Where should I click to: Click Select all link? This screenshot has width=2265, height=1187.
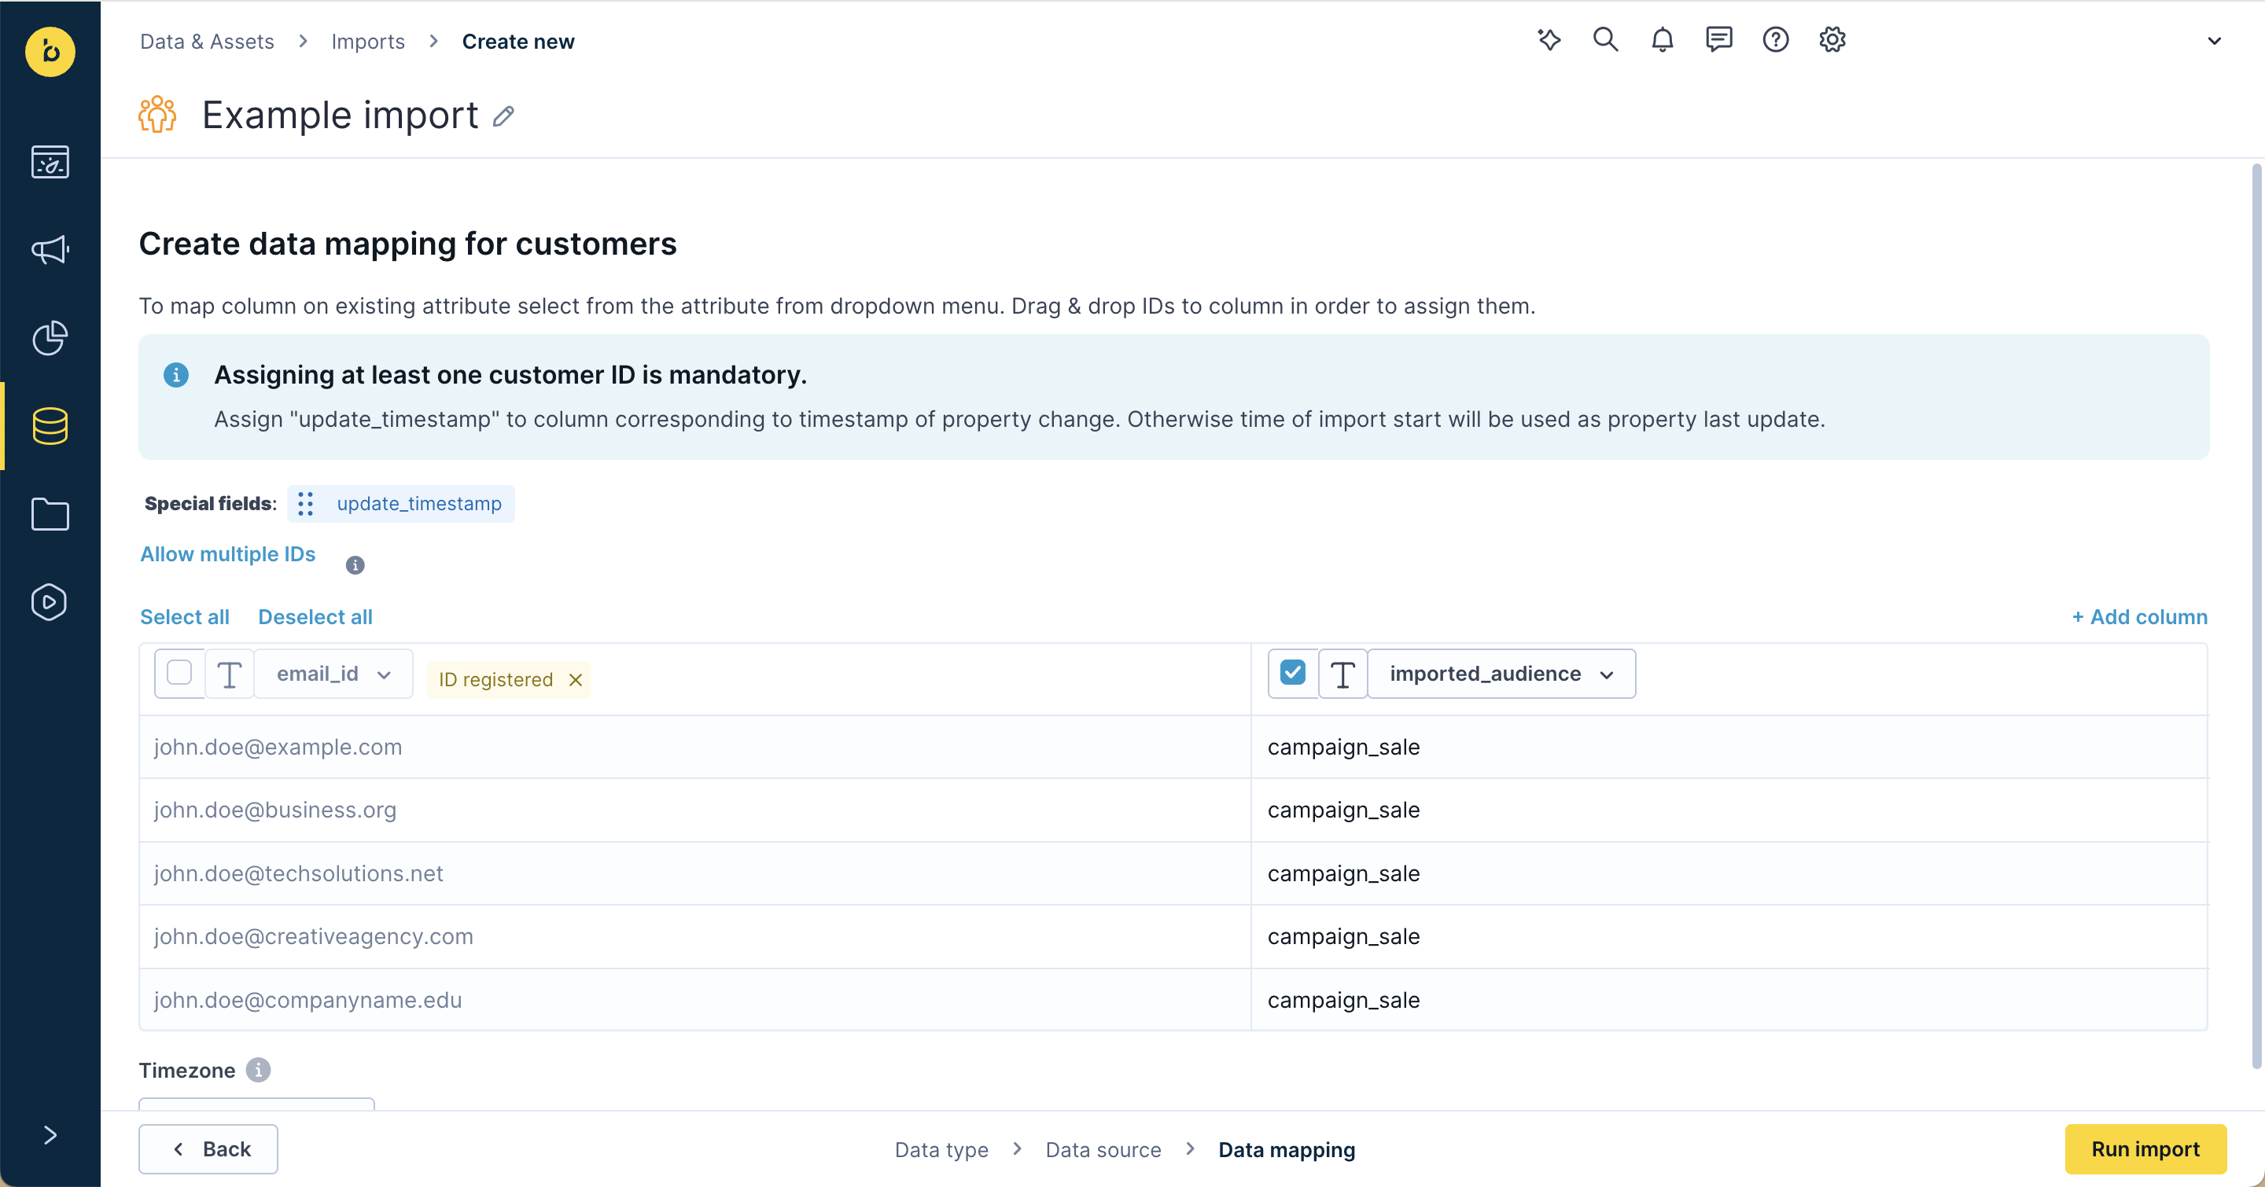185,617
